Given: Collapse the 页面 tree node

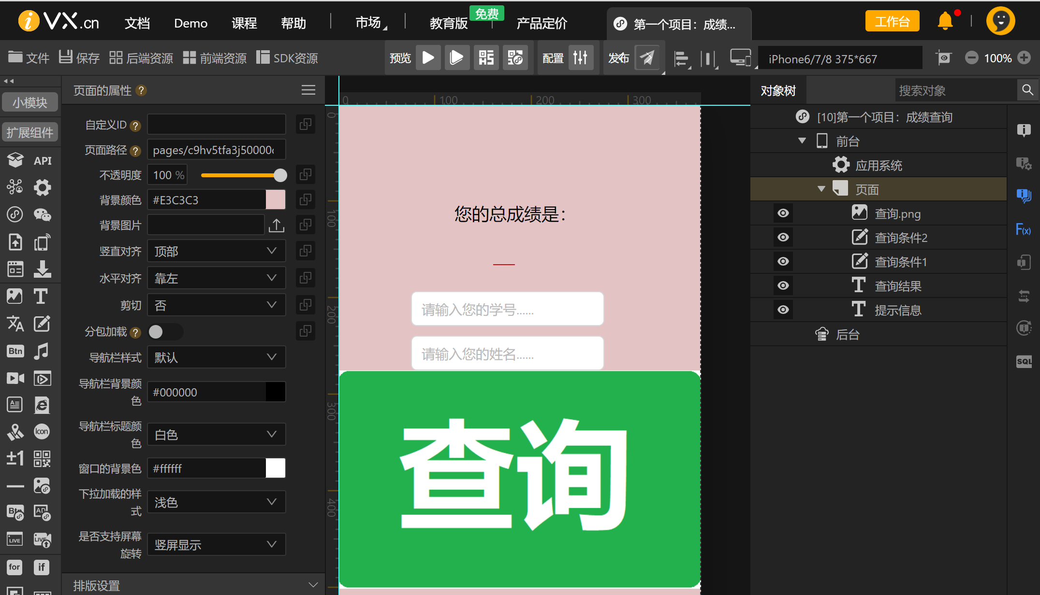Looking at the screenshot, I should pyautogui.click(x=821, y=189).
